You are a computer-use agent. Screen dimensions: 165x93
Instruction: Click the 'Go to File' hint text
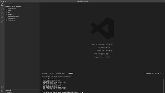click(101, 48)
